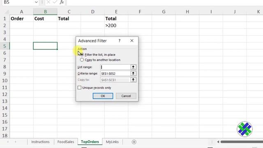
Task: Click the formula bar Enter checkmark icon
Action: (55, 2)
